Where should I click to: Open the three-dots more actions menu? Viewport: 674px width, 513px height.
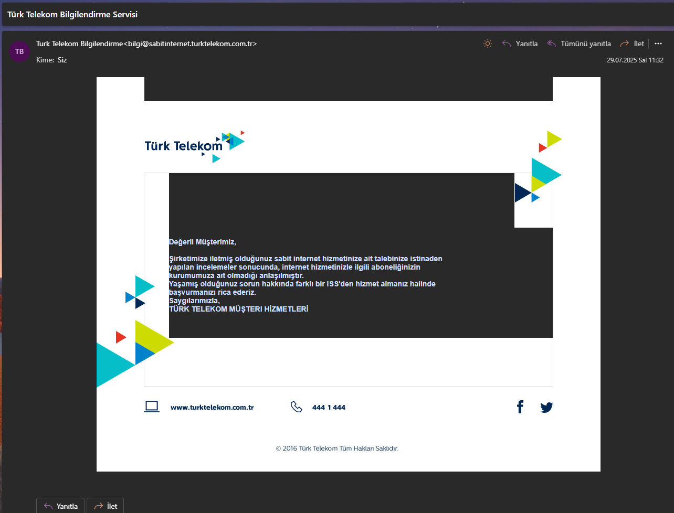pos(658,44)
